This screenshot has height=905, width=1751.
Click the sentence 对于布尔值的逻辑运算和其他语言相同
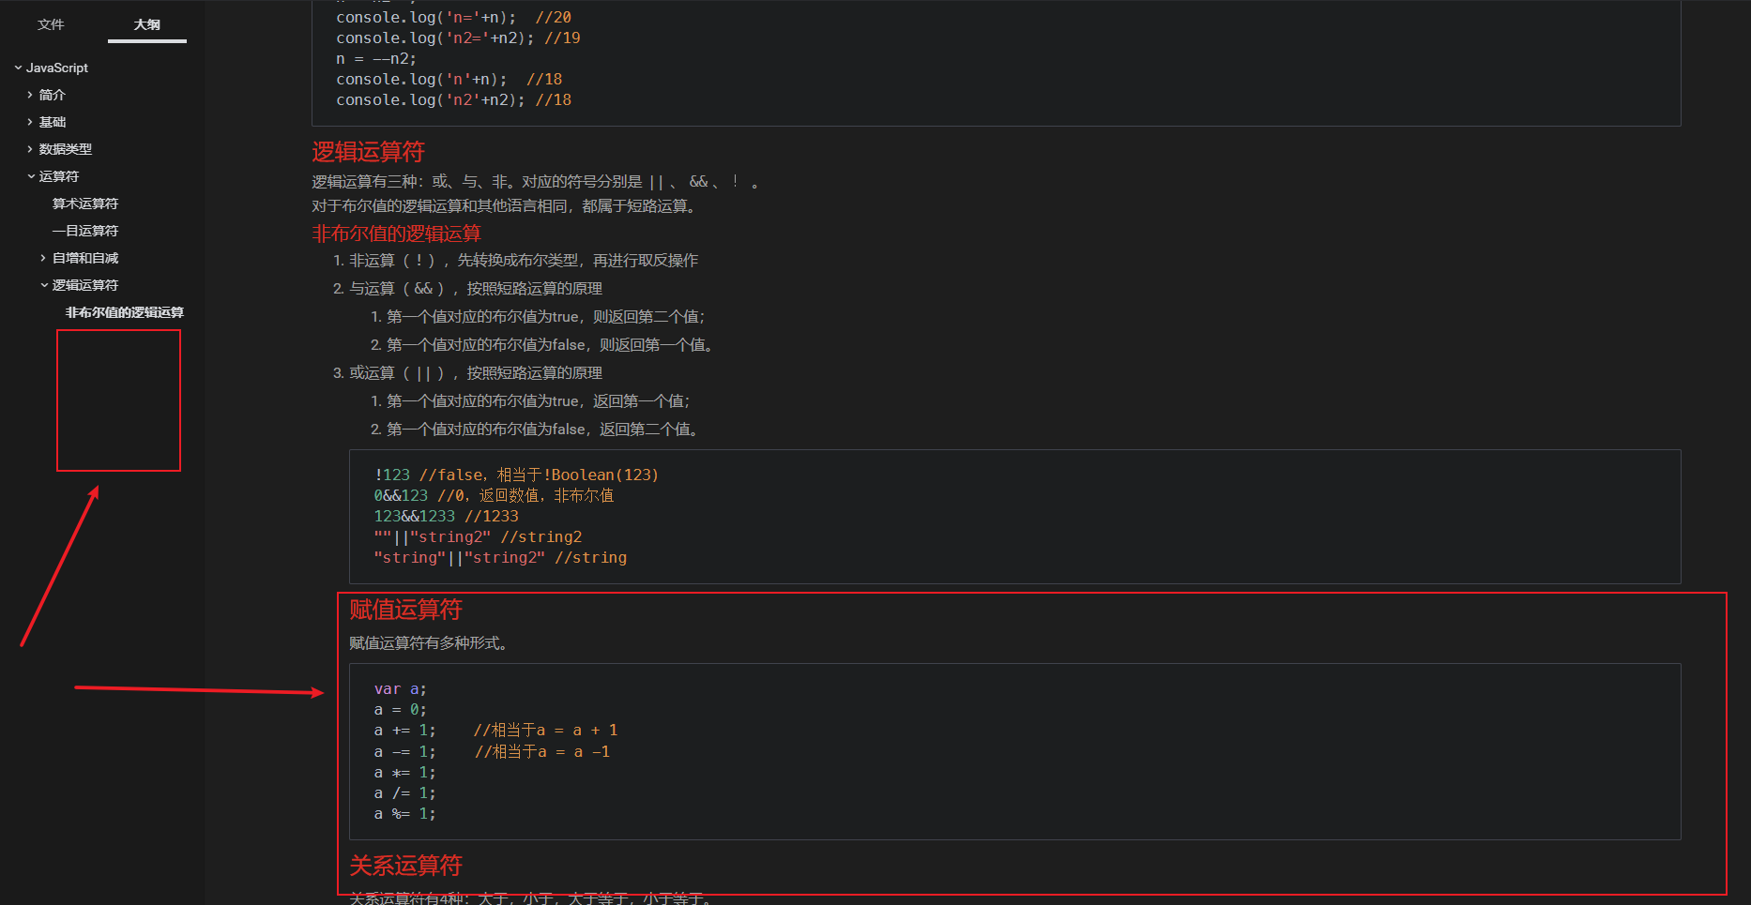[506, 206]
